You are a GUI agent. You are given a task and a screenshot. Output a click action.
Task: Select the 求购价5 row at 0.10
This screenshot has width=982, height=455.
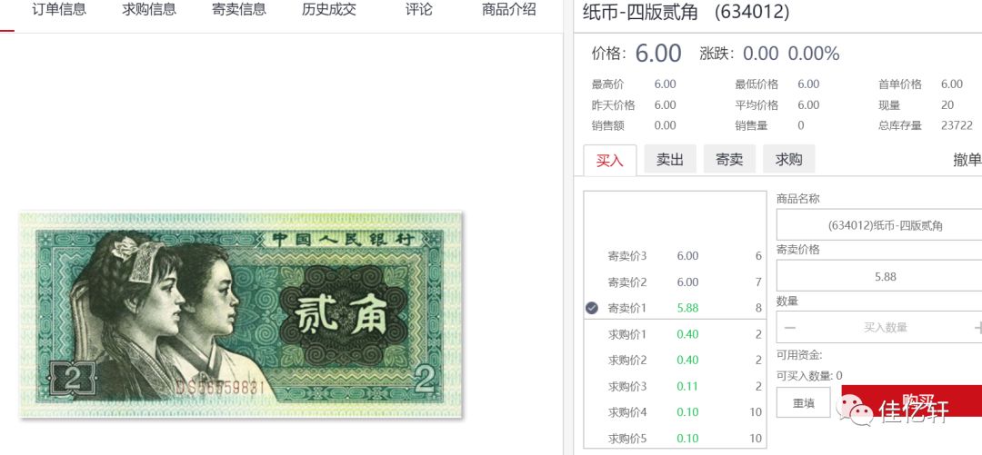point(675,438)
